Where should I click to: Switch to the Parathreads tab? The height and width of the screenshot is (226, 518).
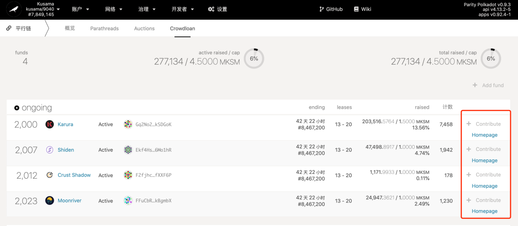coord(105,28)
